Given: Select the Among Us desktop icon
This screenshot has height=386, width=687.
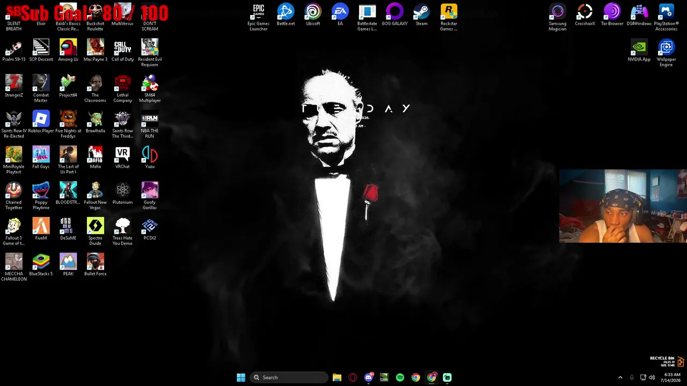Looking at the screenshot, I should [x=68, y=50].
